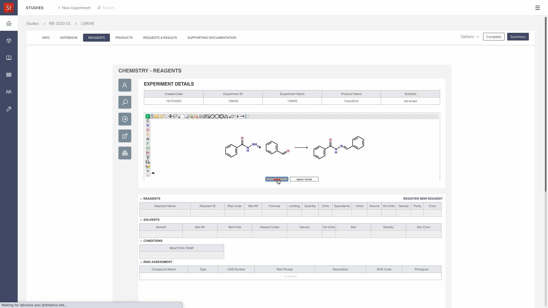
Task: Open the bond tool dropdown arrow
Action: click(209, 117)
